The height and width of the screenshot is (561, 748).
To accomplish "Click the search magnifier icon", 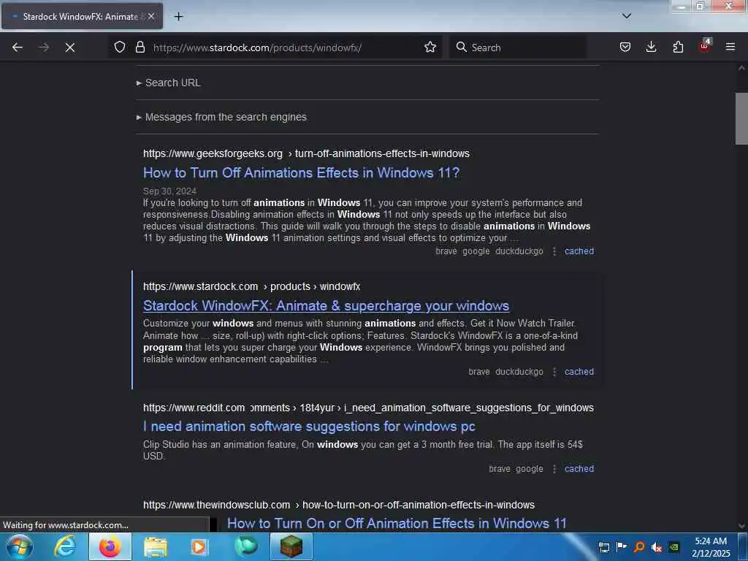I will tap(462, 47).
